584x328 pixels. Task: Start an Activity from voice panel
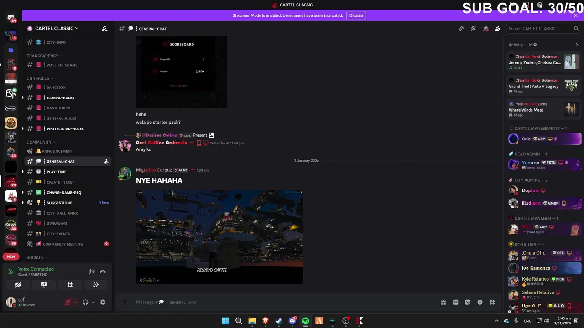tap(70, 285)
